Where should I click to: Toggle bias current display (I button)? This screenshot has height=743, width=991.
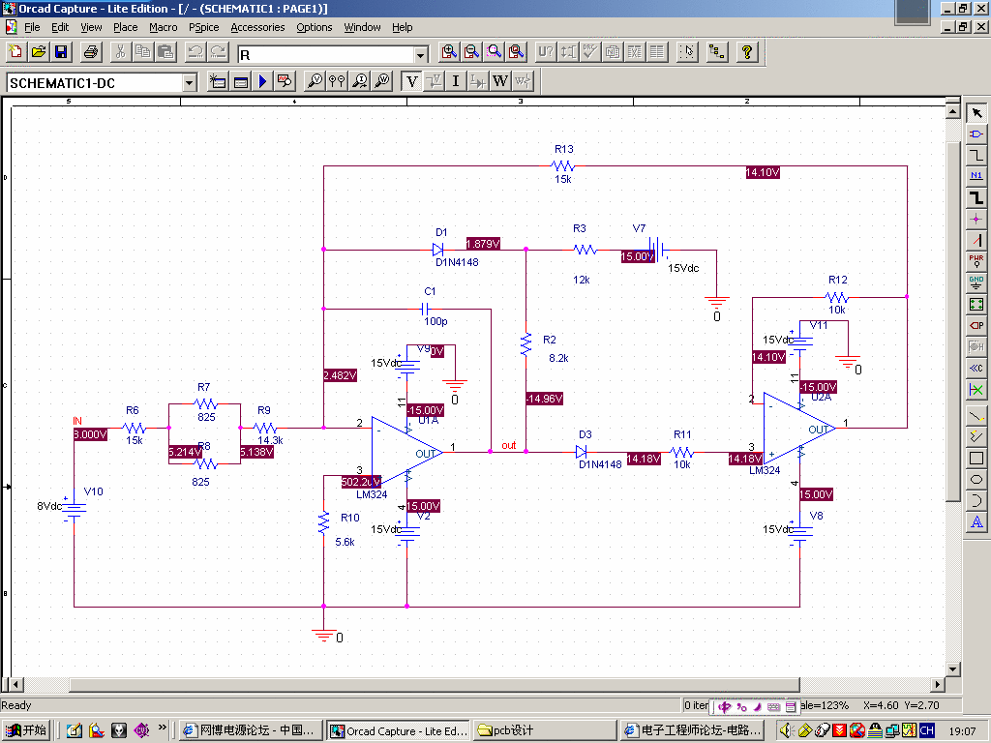click(x=456, y=81)
